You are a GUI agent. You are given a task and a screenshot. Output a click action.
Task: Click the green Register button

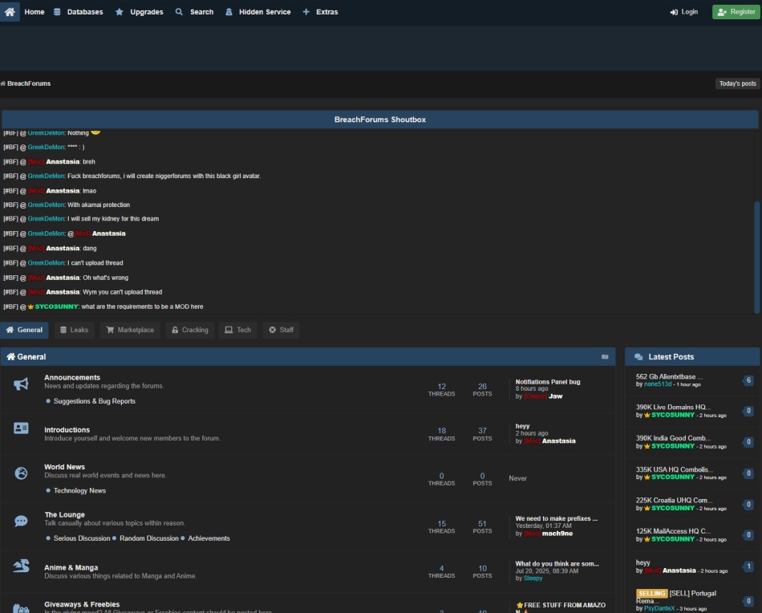736,12
